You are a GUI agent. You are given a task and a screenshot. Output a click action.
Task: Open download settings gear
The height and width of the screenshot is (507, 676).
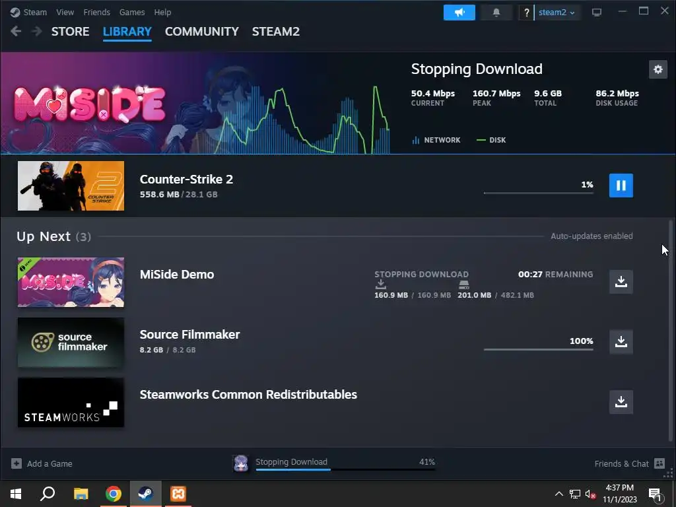(658, 69)
